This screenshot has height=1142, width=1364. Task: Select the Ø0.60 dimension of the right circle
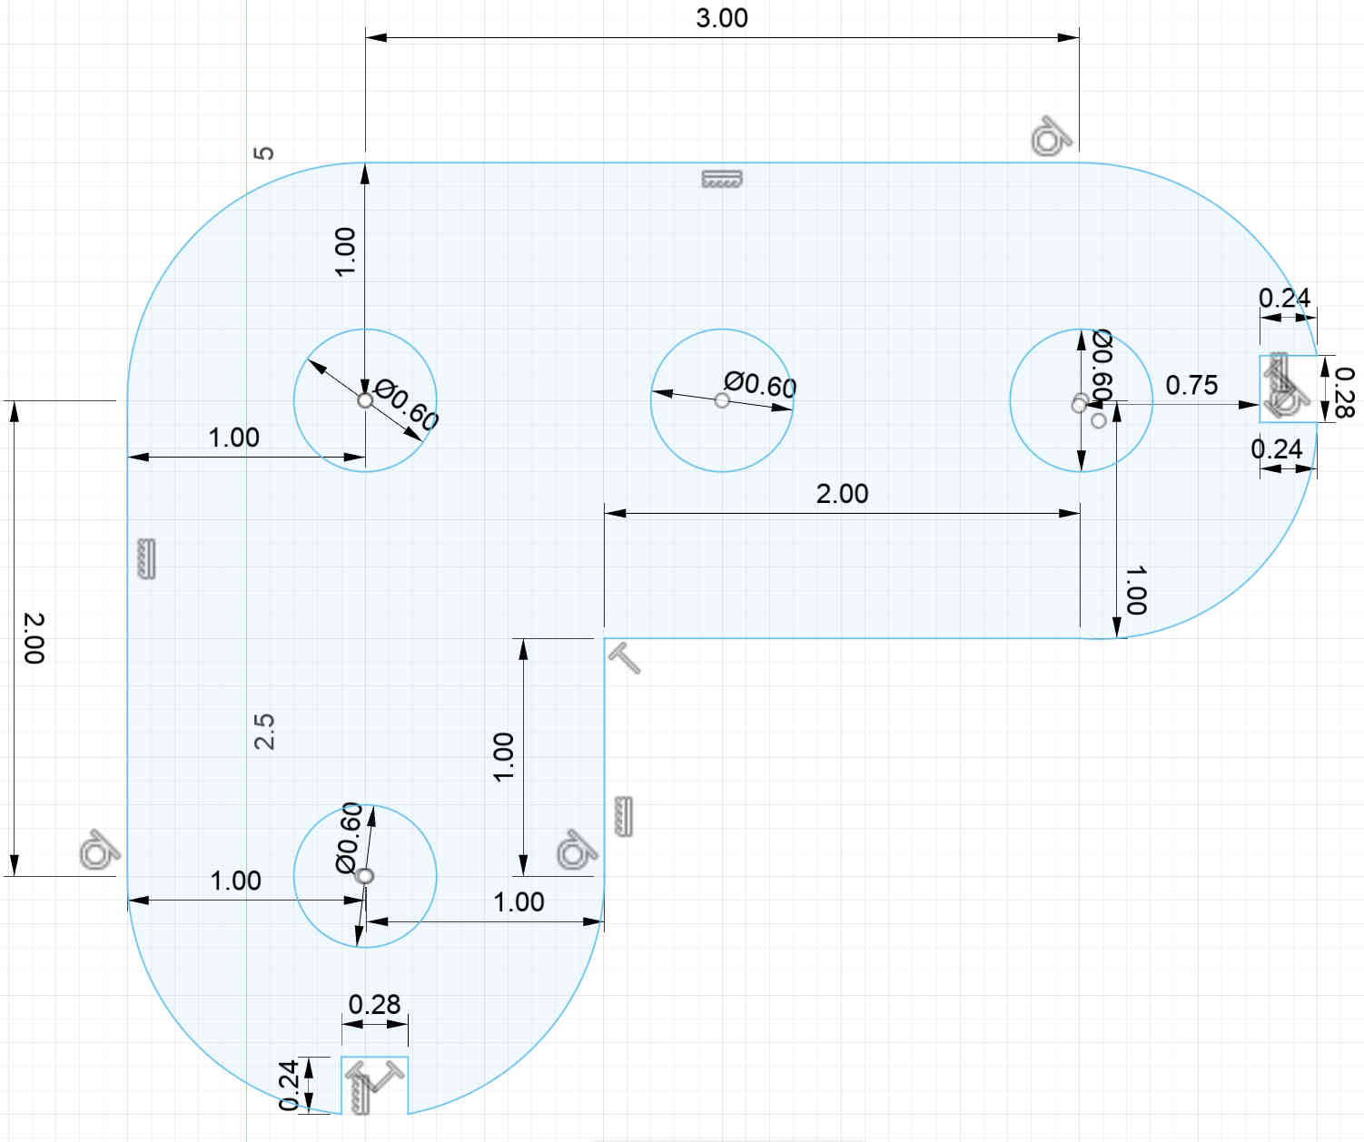point(1102,366)
